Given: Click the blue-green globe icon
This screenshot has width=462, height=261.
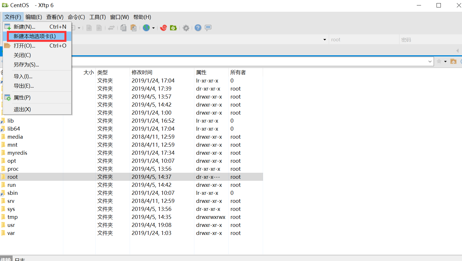Looking at the screenshot, I should click(146, 28).
